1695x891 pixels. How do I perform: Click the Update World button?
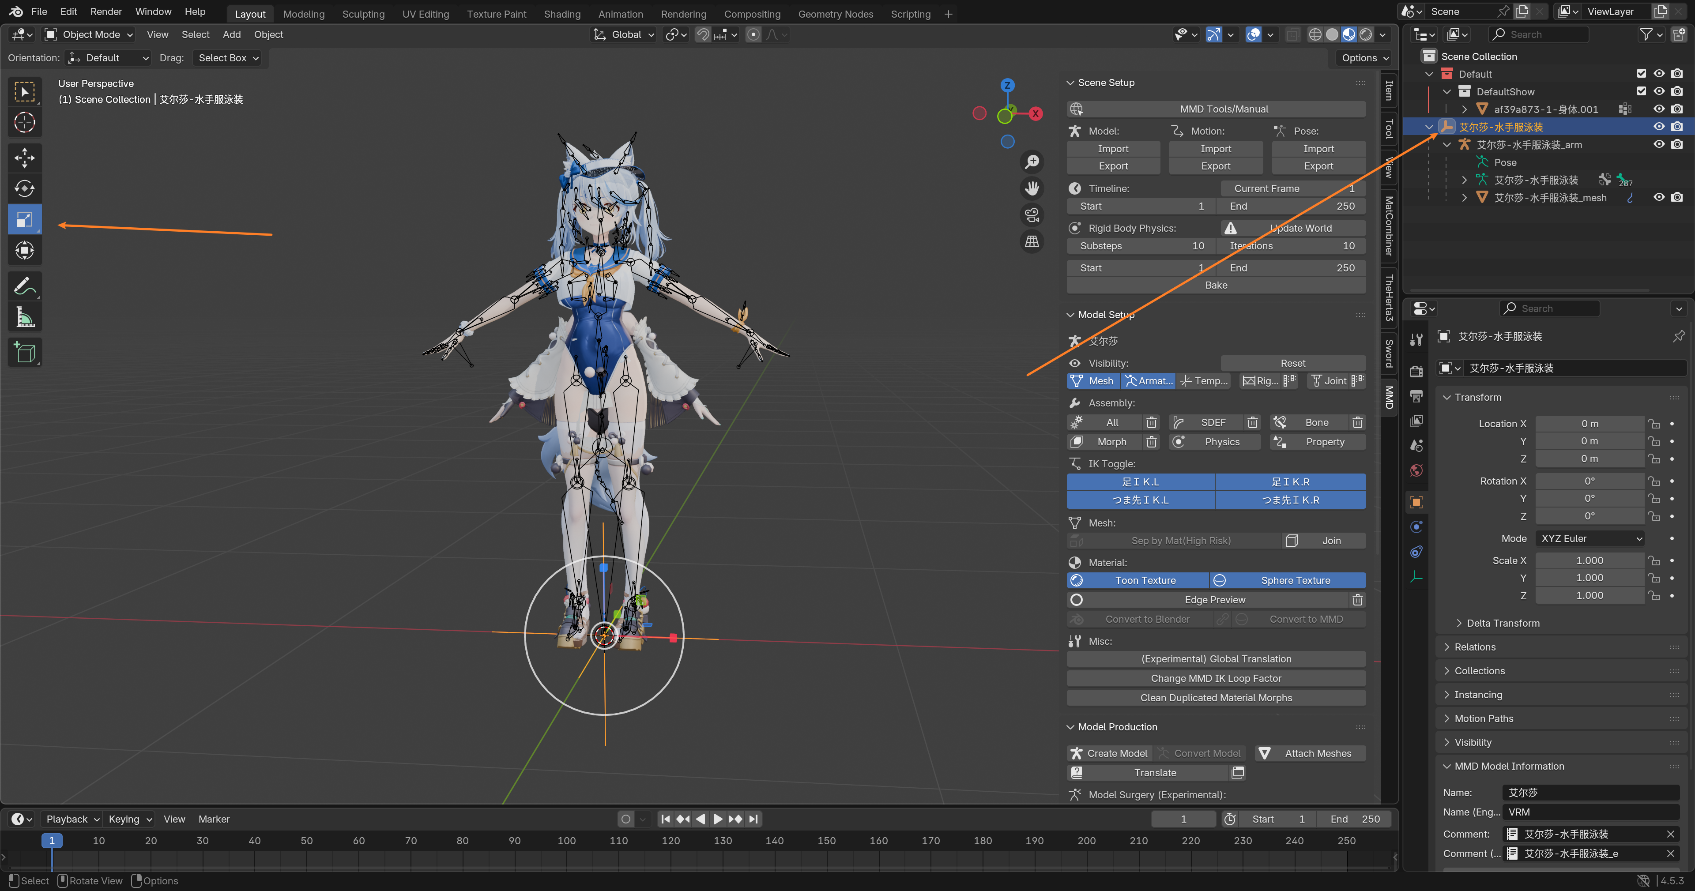(1294, 228)
